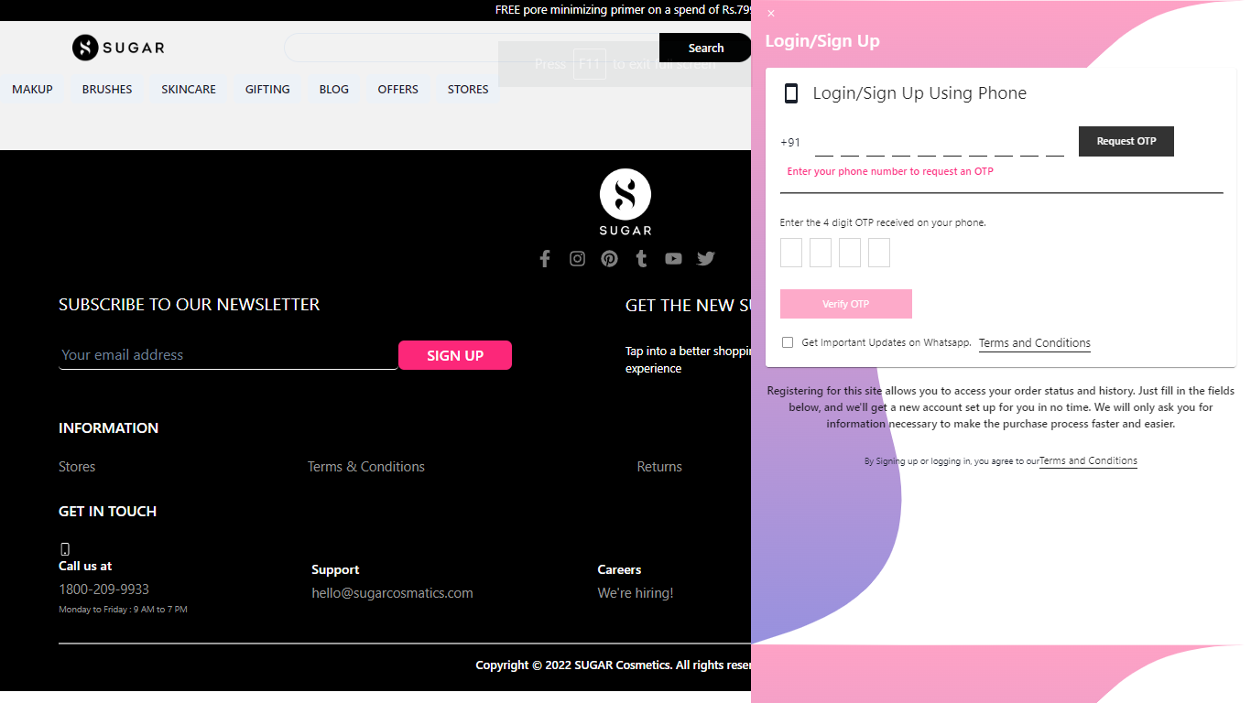Click the second OTP digit box
The image size is (1251, 703).
coord(821,253)
